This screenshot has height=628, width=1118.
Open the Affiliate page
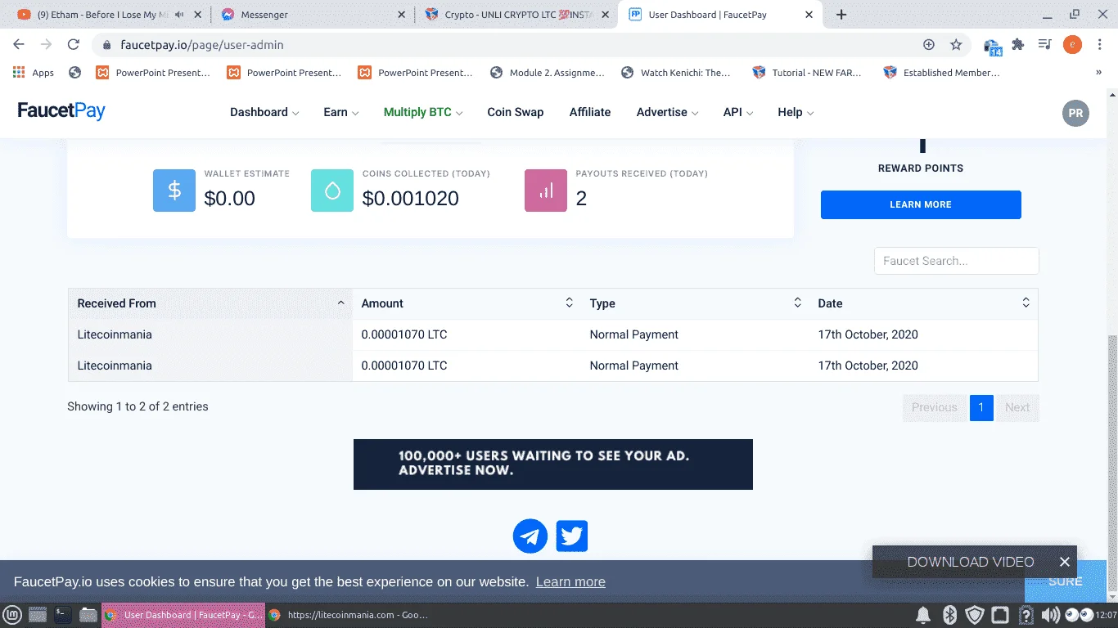(x=590, y=112)
